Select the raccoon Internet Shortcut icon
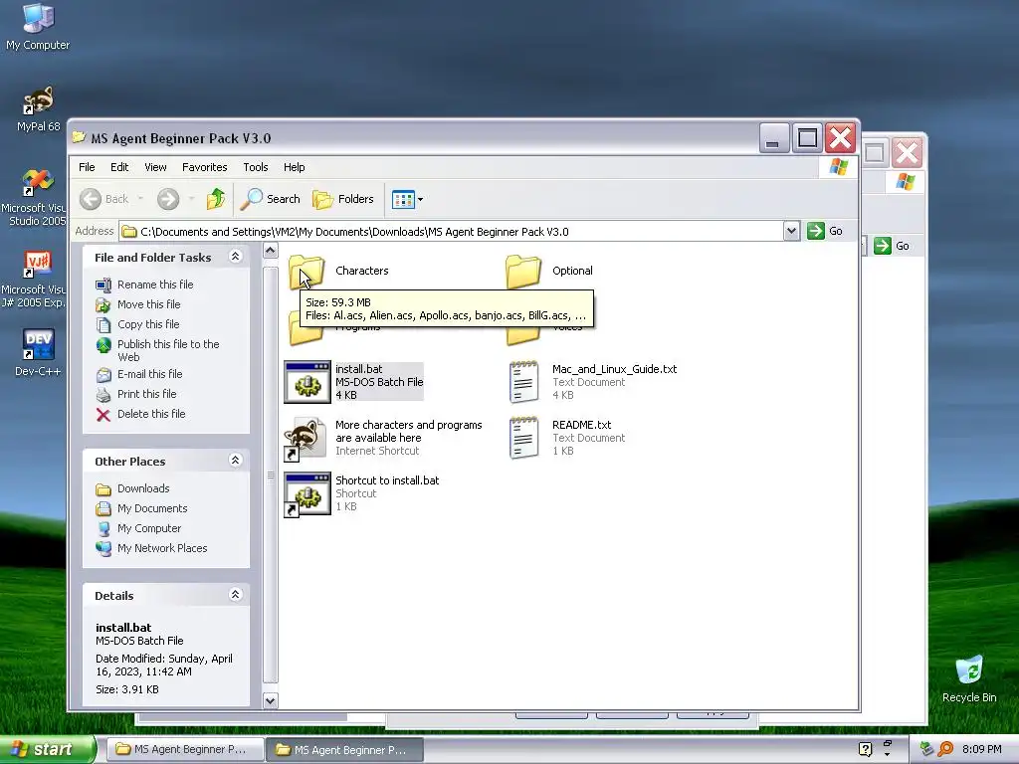Image resolution: width=1019 pixels, height=764 pixels. point(306,439)
